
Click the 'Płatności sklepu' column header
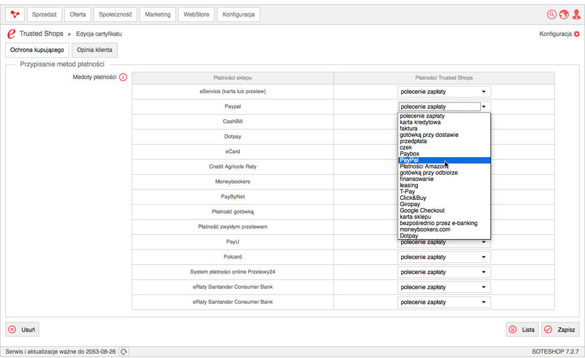point(233,78)
